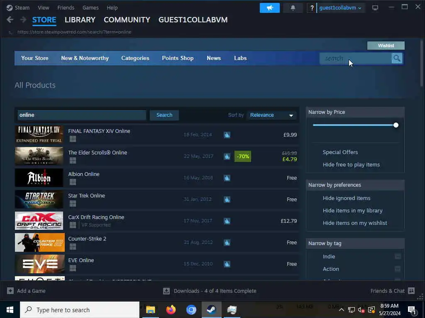This screenshot has height=318, width=425.
Task: Click the Steam taskbar icon
Action: 211,310
